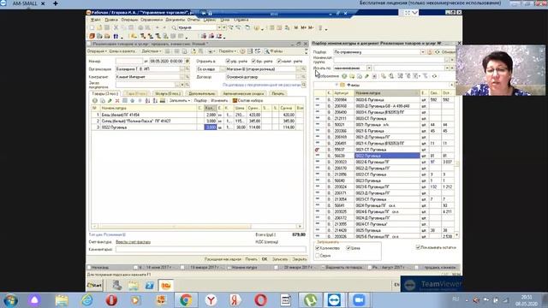Click the Закрыть button

pos(300,259)
